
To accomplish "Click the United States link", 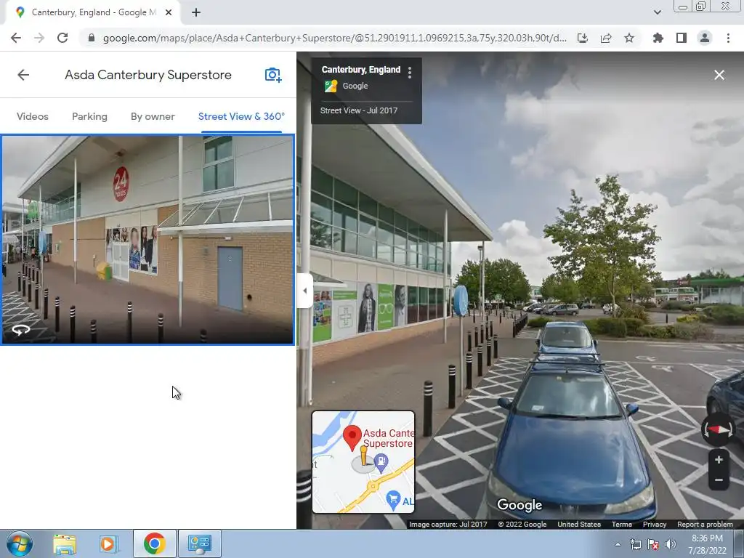I will coord(579,525).
